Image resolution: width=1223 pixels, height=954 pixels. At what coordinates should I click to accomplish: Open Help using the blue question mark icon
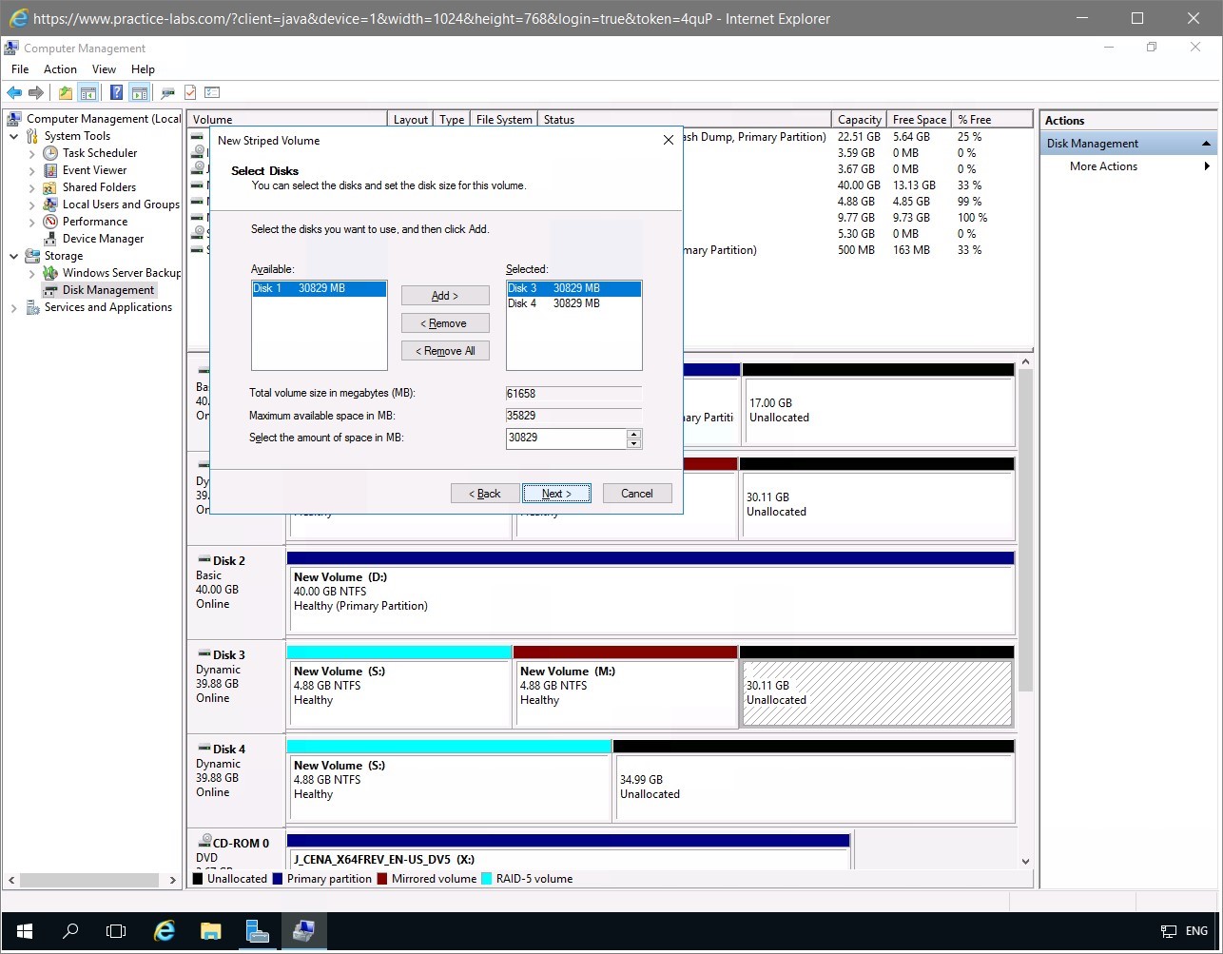[x=116, y=92]
